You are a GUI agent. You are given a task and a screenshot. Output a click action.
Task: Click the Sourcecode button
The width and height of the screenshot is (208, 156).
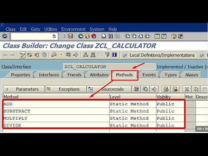tap(109, 89)
